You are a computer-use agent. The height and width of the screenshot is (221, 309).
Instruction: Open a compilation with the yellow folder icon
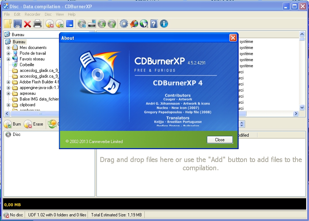click(x=8, y=24)
